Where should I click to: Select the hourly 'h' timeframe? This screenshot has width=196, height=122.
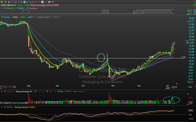click(x=19, y=2)
